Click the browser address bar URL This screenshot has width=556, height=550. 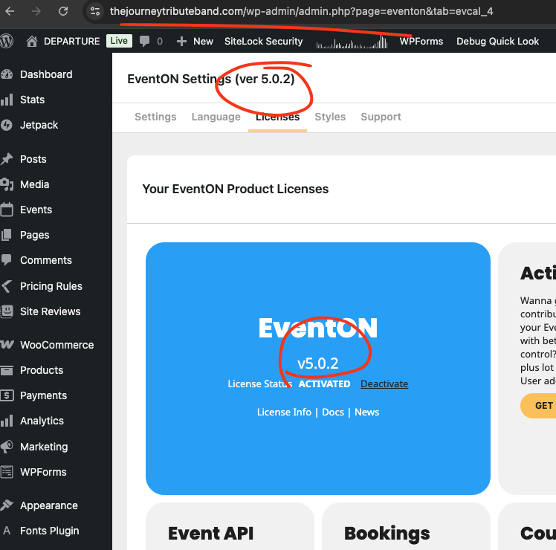coord(301,11)
